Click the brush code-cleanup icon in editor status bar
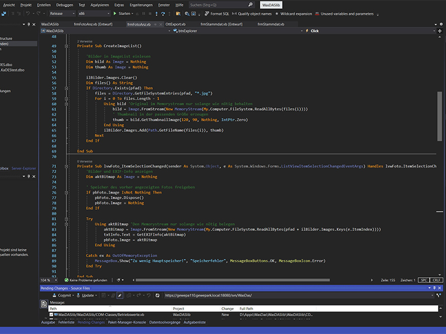446x334 pixels. (x=119, y=280)
